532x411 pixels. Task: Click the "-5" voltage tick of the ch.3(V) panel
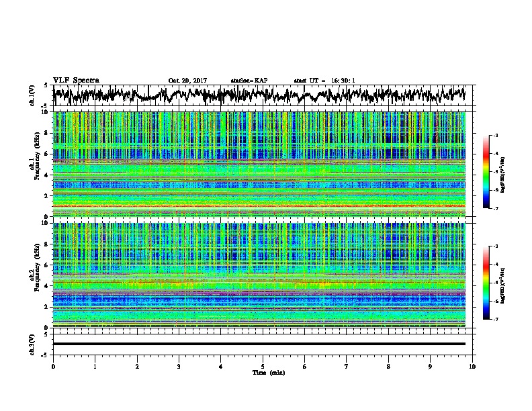[45, 355]
